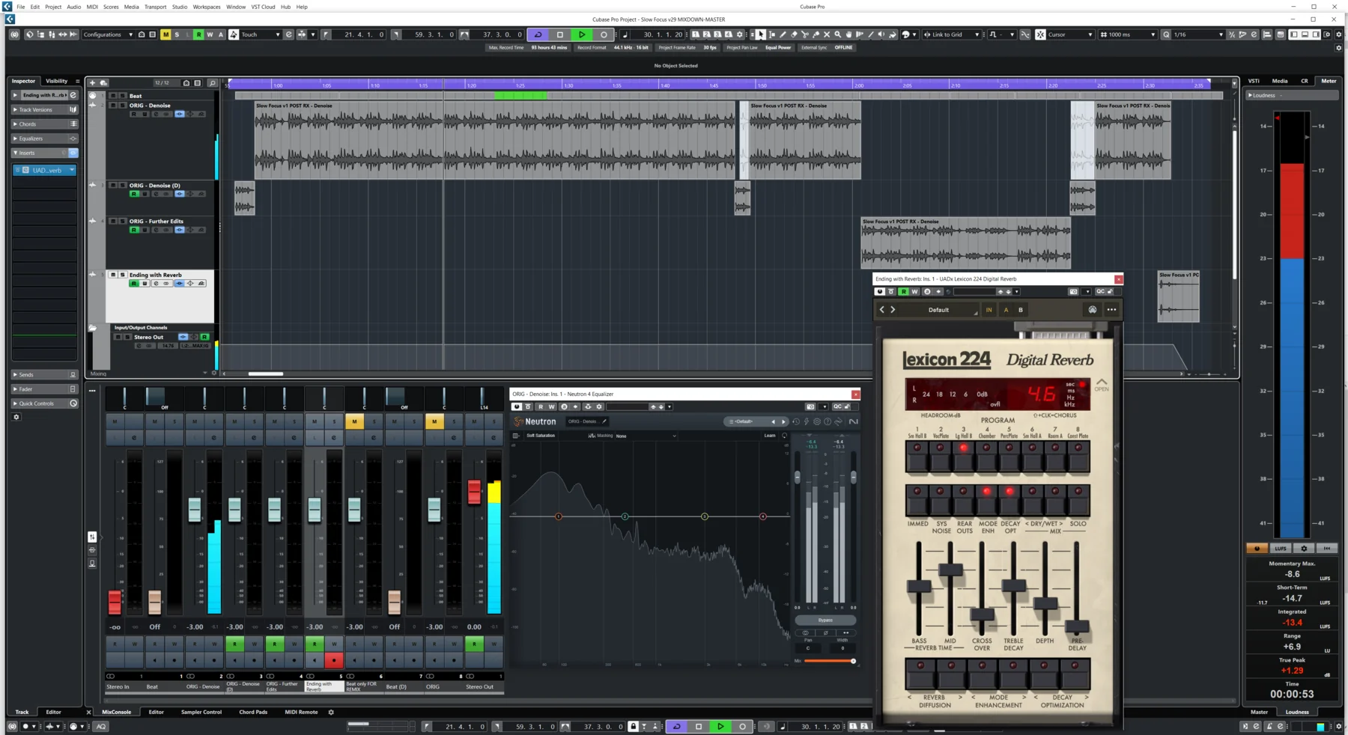Enable Lexicon Chamber program button 4
The width and height of the screenshot is (1348, 735).
tap(986, 448)
